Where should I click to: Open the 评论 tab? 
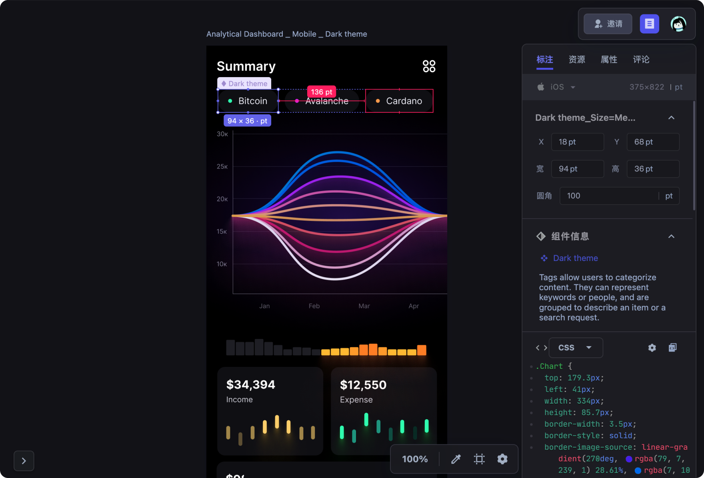(x=641, y=60)
